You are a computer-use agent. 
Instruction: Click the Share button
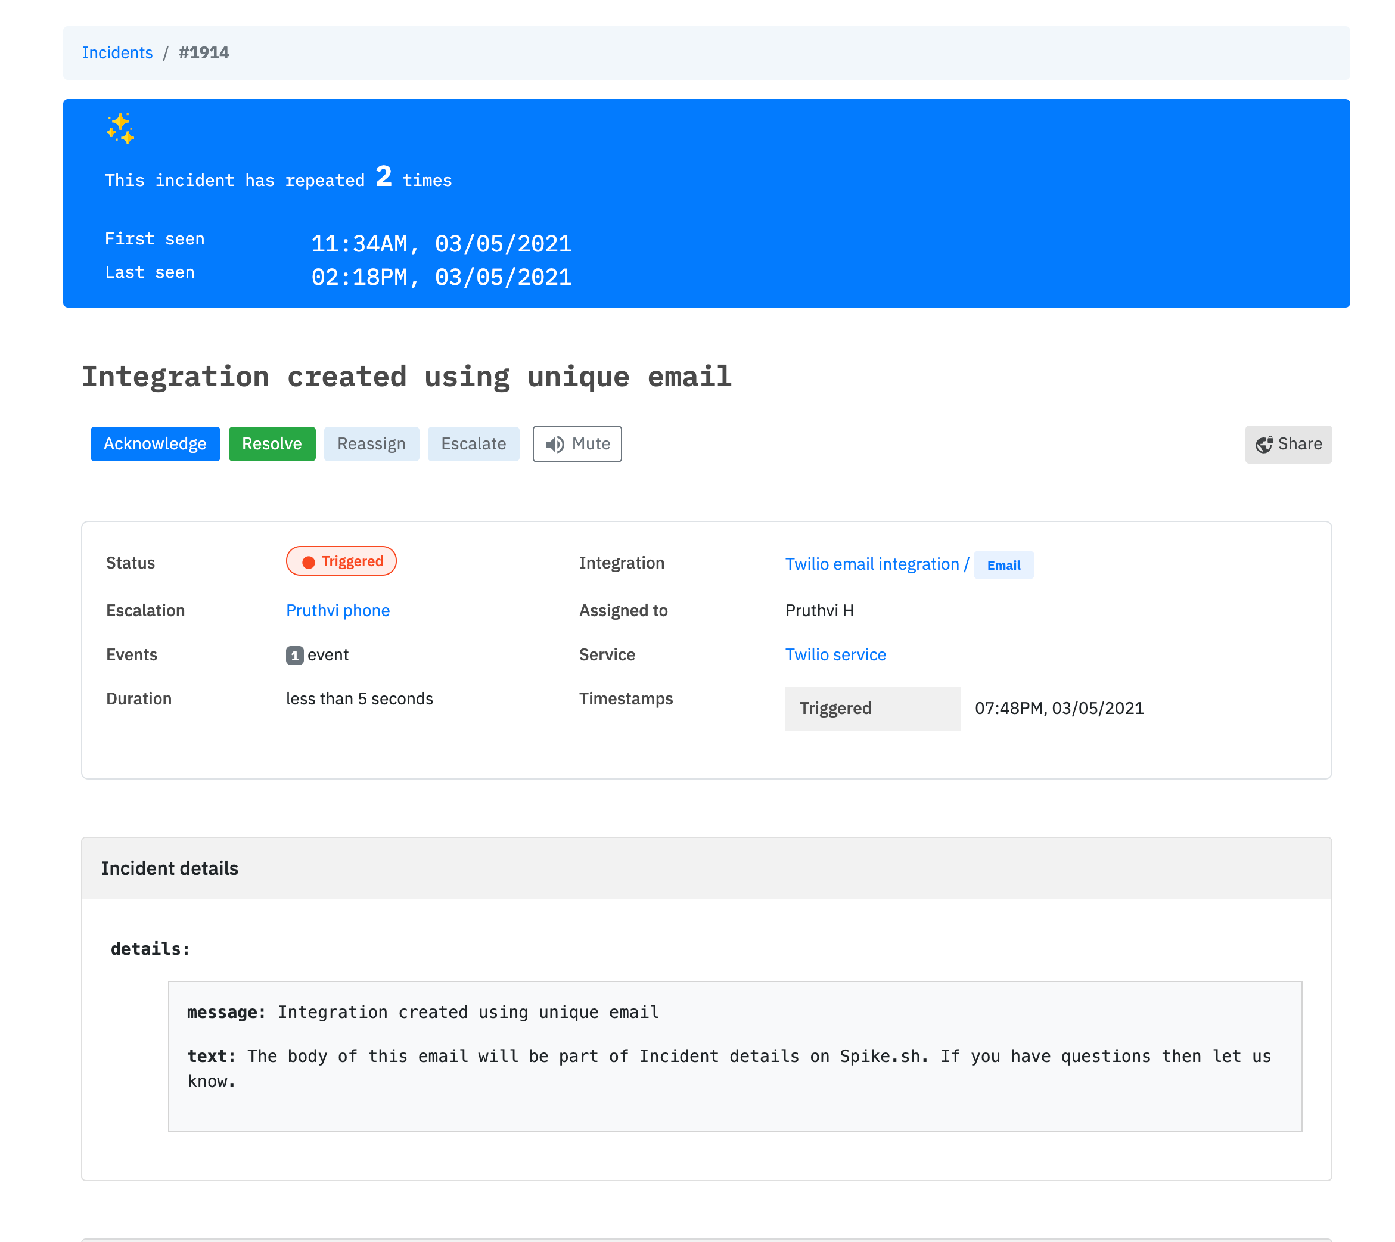(x=1288, y=444)
